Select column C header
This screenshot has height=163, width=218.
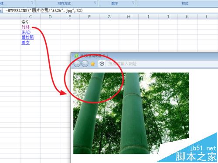[31, 17]
